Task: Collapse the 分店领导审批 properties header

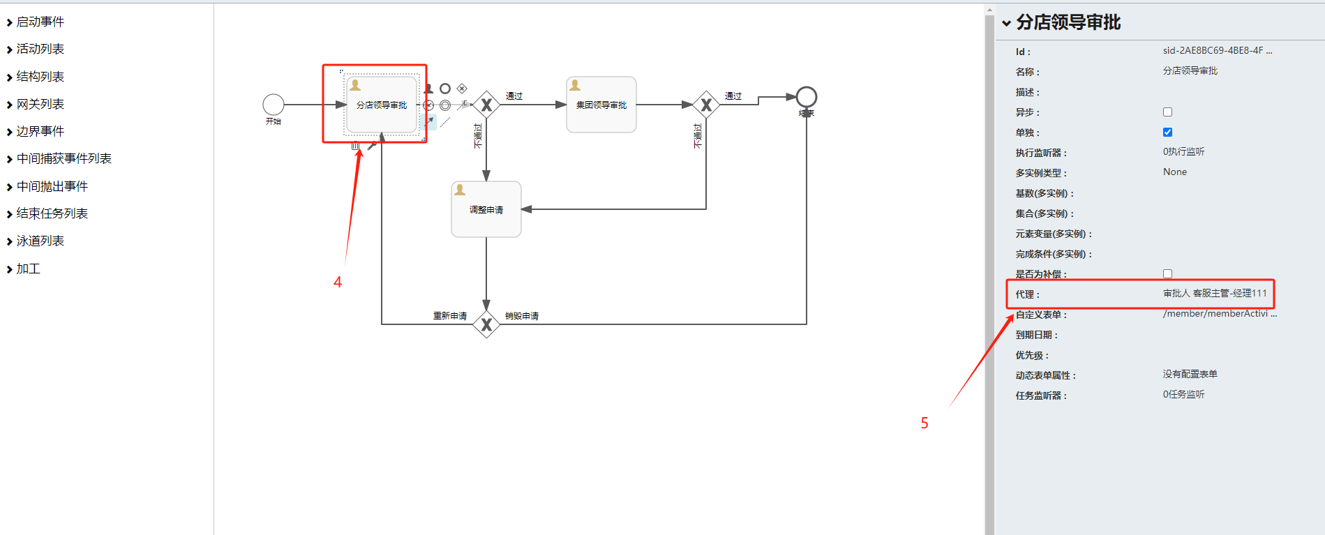Action: [x=1007, y=23]
